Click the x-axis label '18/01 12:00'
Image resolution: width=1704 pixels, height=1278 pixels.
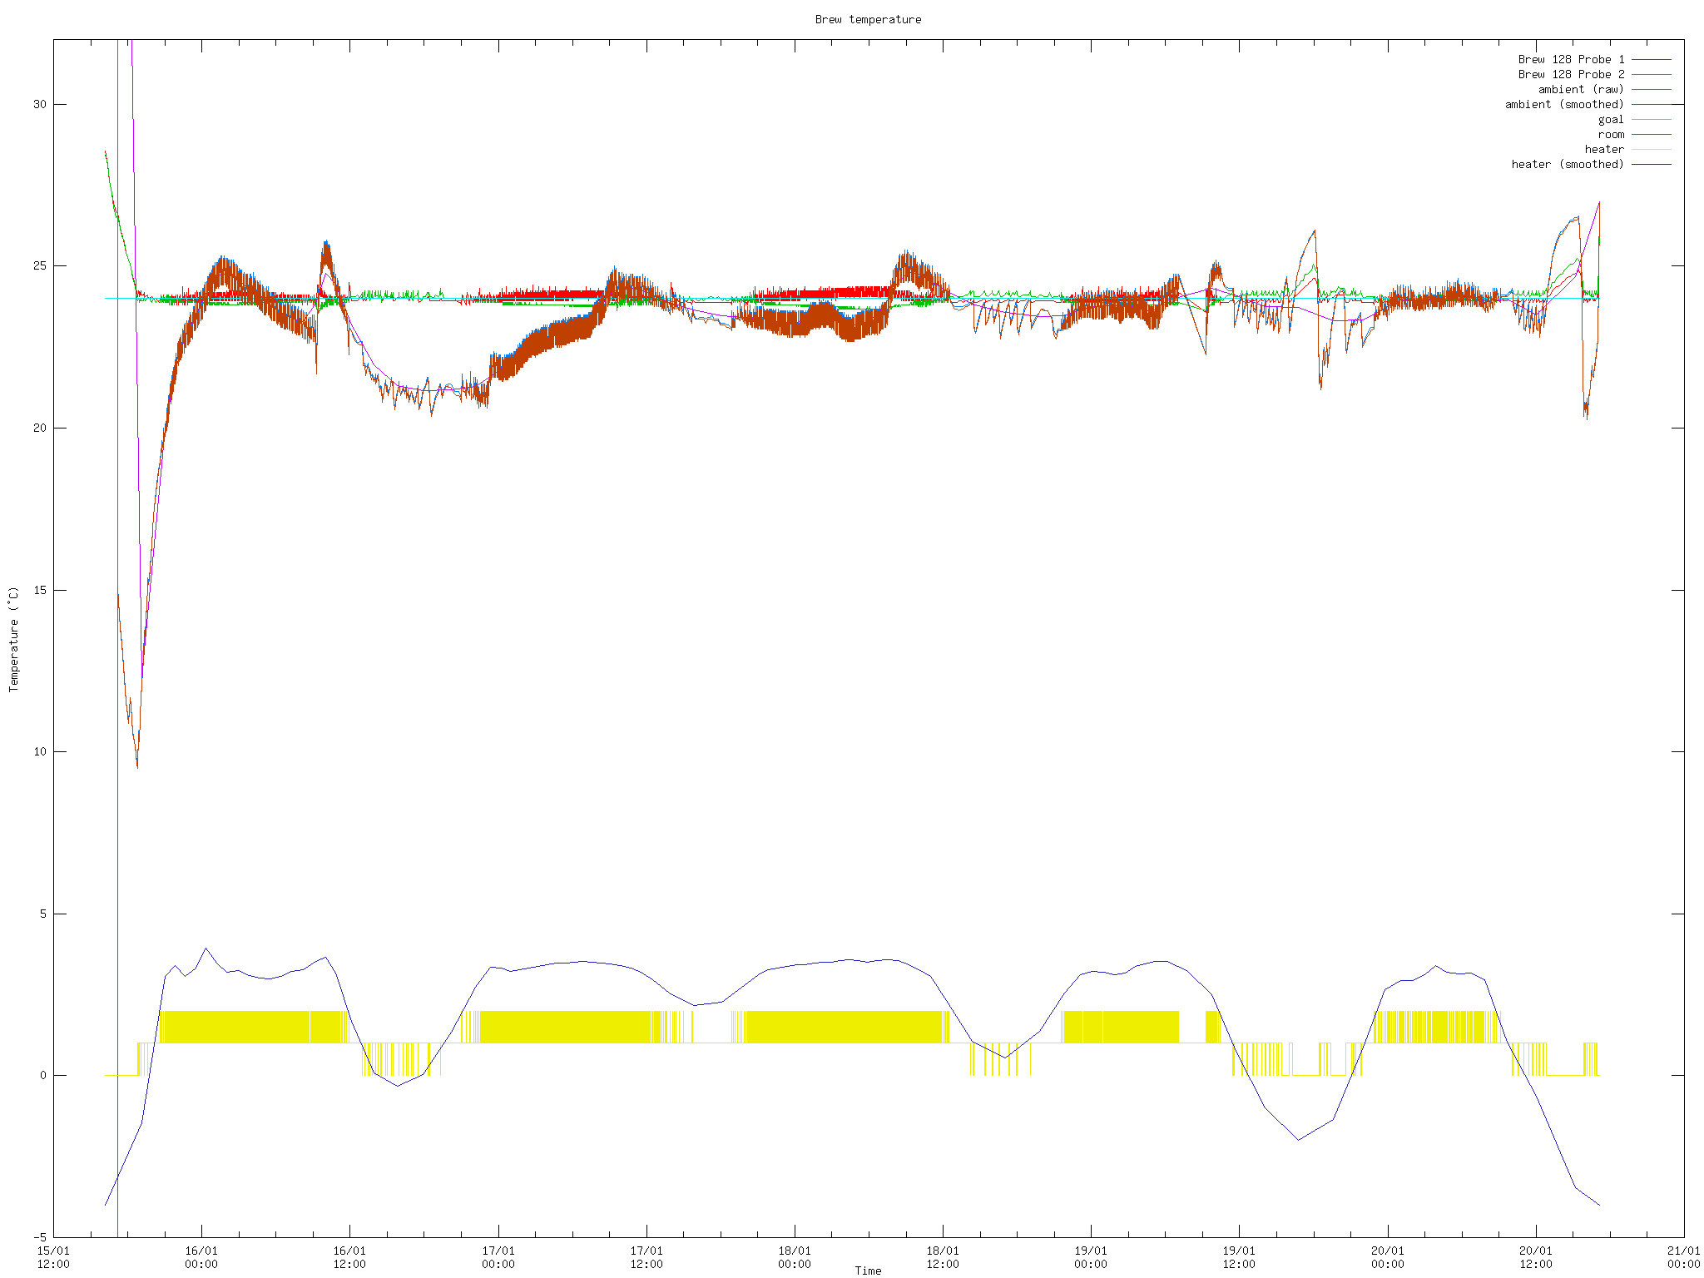[x=943, y=1257]
